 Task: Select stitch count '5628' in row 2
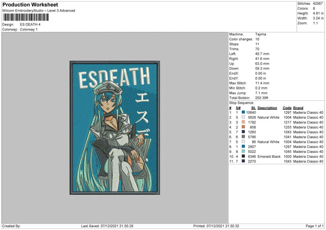[252, 118]
